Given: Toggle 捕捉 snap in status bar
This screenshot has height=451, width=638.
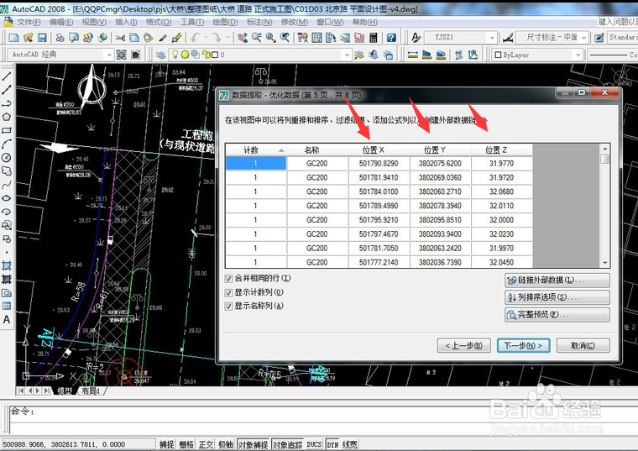Looking at the screenshot, I should point(166,444).
